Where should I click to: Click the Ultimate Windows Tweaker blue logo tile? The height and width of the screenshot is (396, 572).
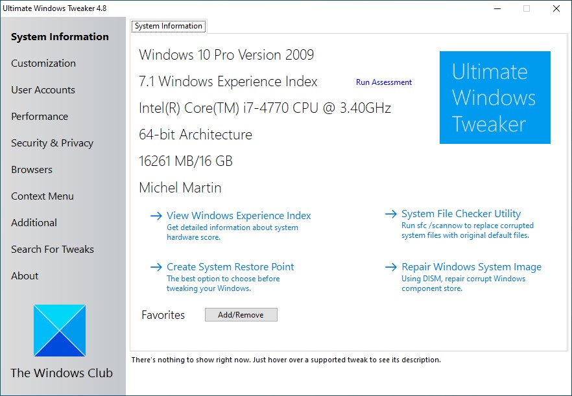point(495,97)
